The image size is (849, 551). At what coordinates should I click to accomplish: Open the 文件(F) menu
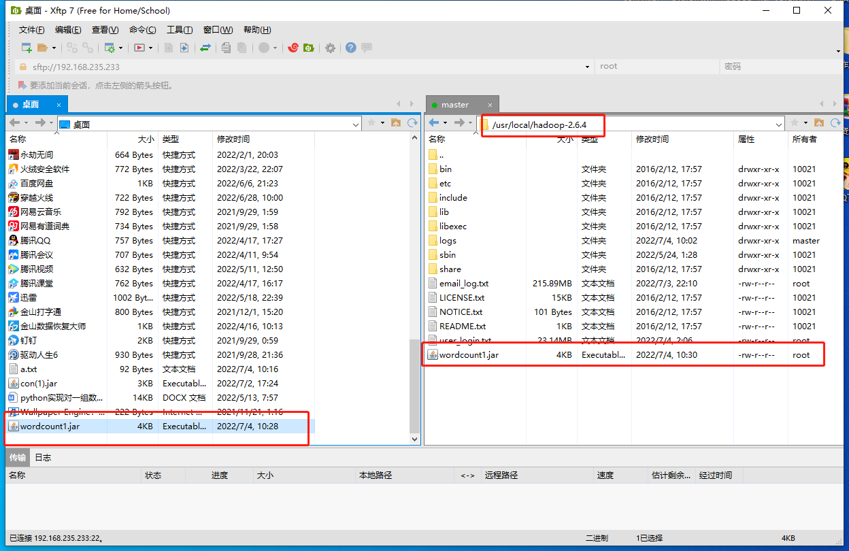pyautogui.click(x=31, y=30)
